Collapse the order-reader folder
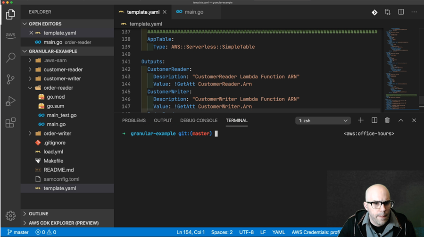424x237 pixels. [x=58, y=88]
